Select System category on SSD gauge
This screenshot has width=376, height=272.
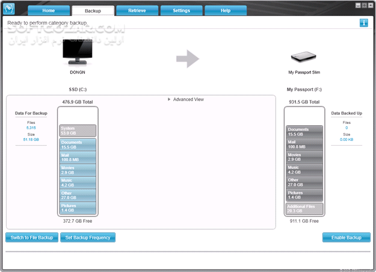tap(78, 131)
